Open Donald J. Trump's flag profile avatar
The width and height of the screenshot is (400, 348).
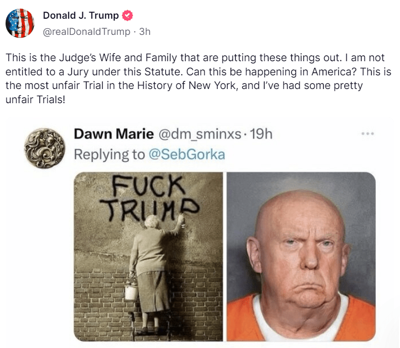(x=20, y=23)
